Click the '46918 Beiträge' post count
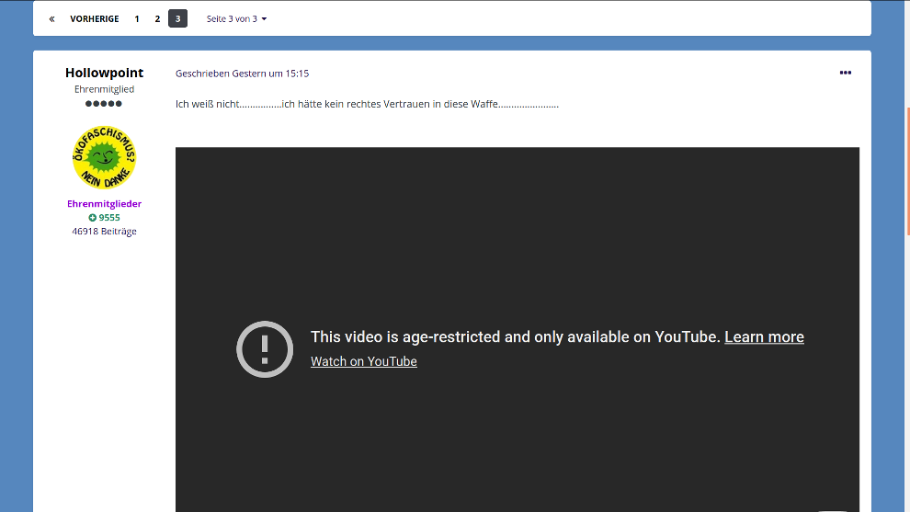 click(105, 231)
